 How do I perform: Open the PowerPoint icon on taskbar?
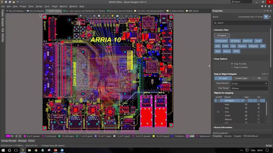coord(55,150)
